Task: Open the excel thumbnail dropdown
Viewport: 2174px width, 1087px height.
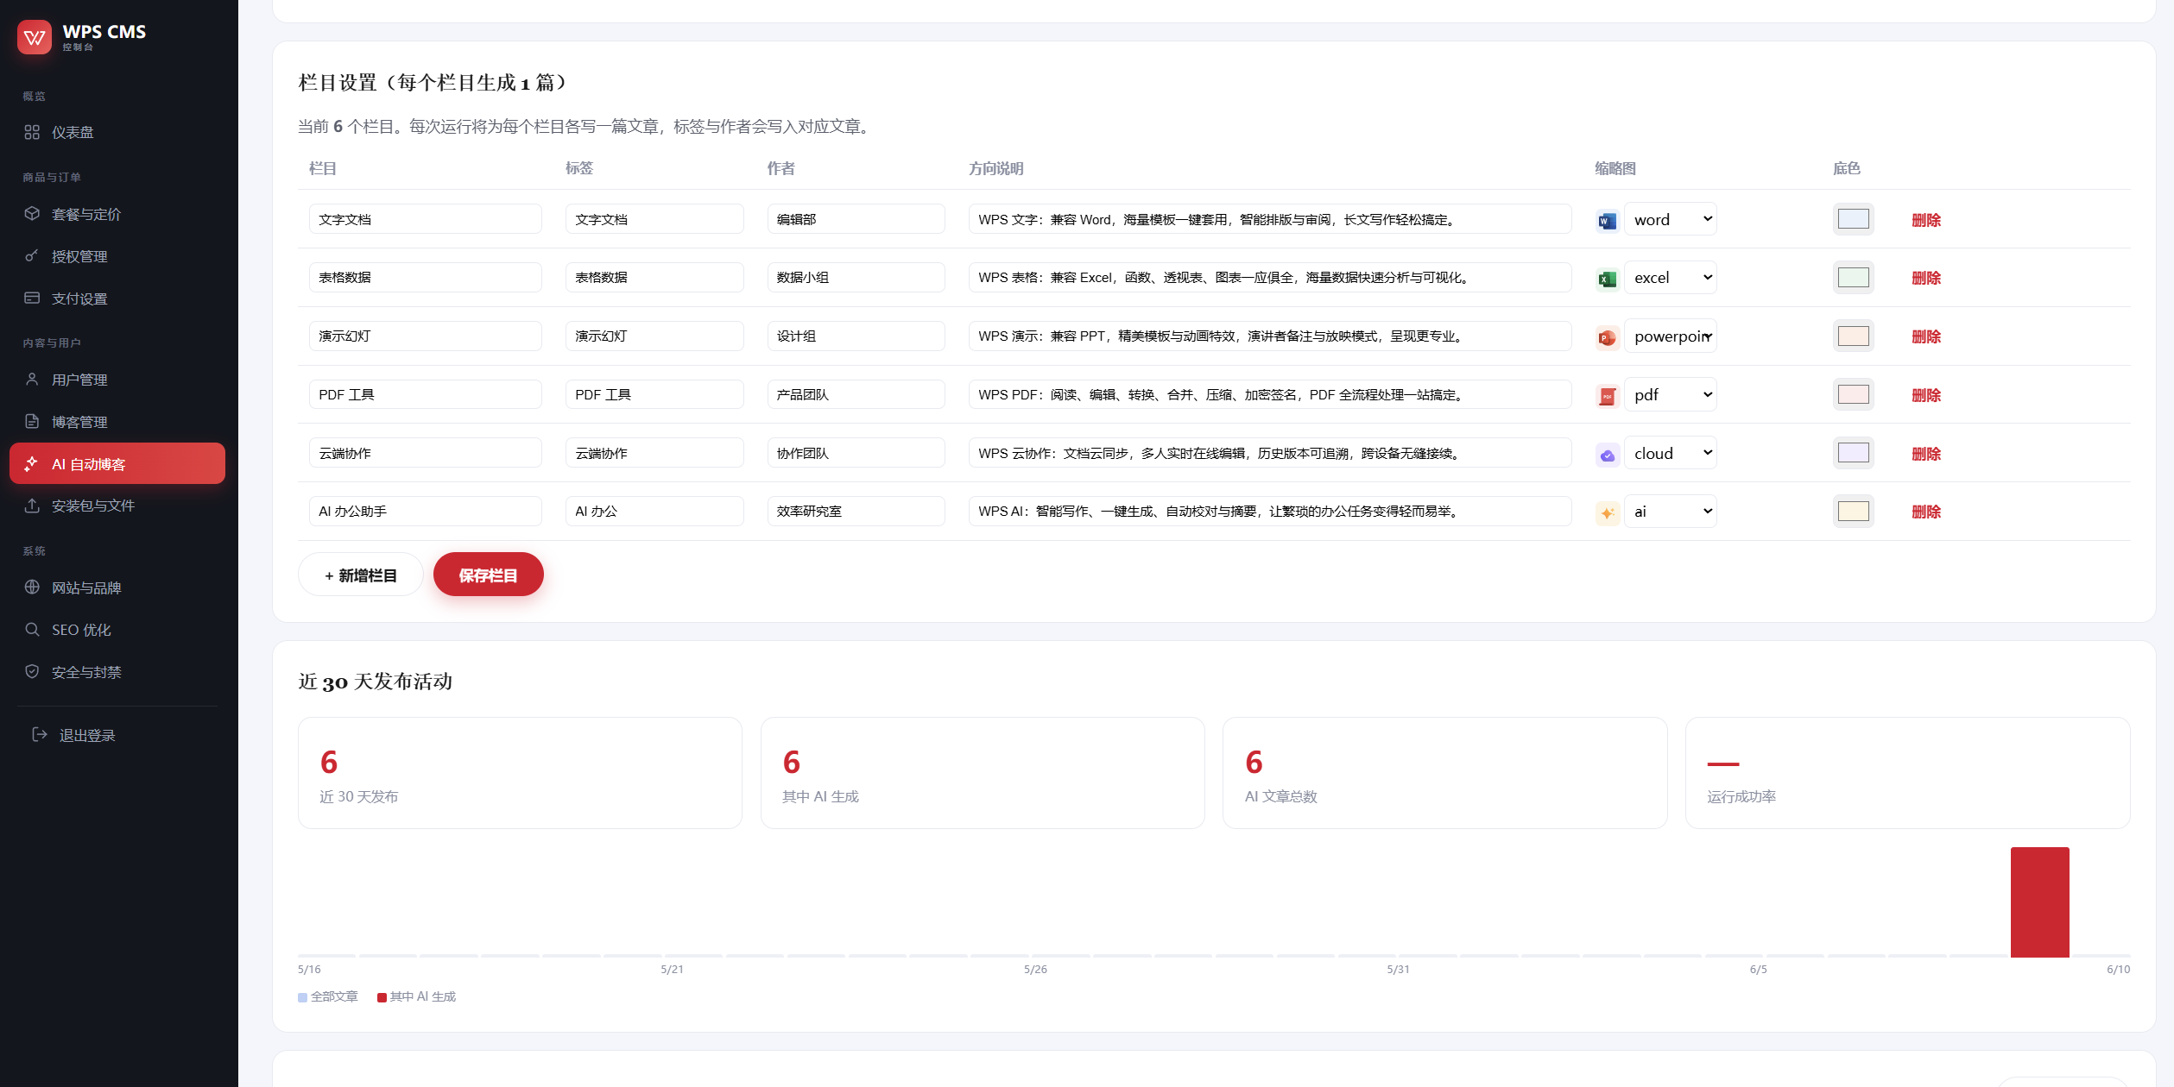Action: (x=1671, y=277)
